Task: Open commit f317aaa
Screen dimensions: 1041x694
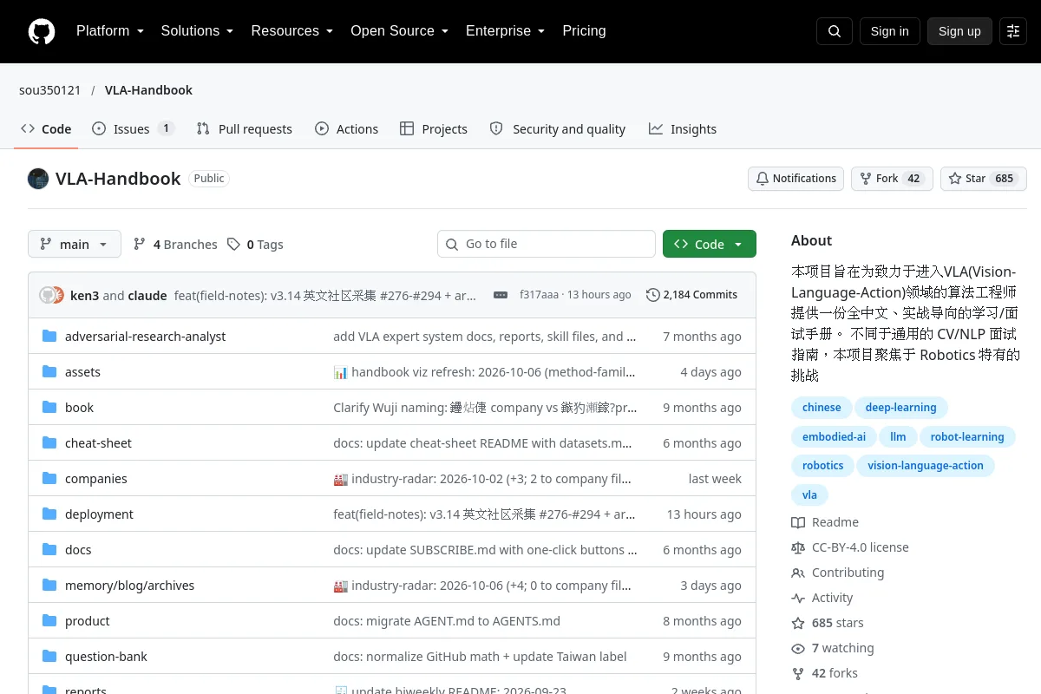Action: coord(539,295)
